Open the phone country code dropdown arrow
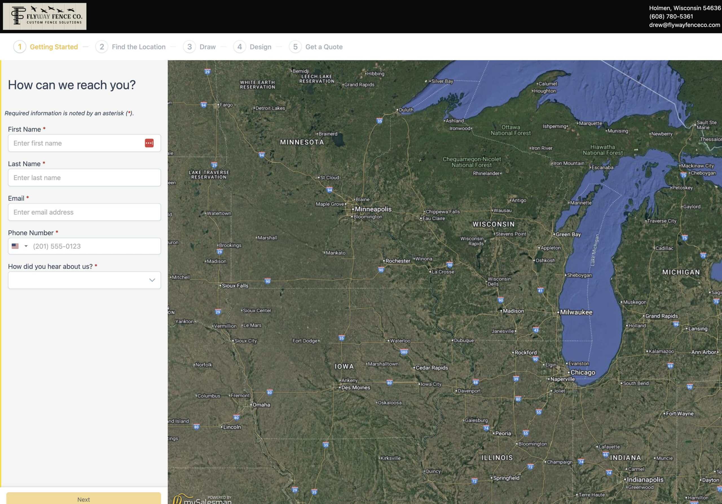This screenshot has height=504, width=722. [x=26, y=246]
